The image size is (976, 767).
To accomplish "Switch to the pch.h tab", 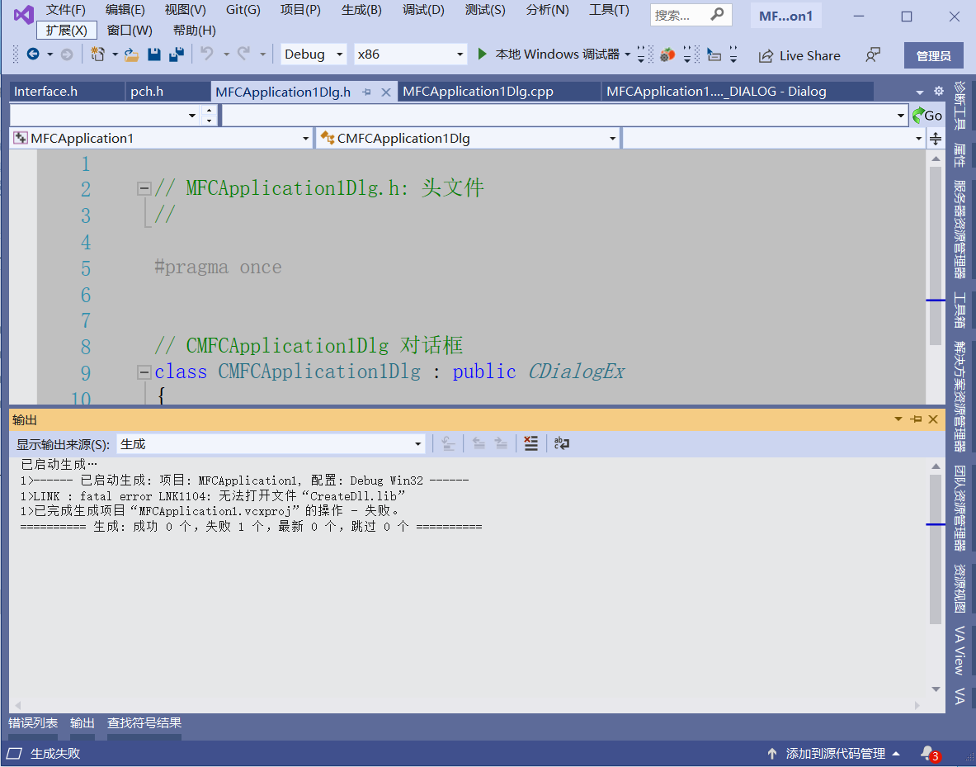I will click(168, 92).
